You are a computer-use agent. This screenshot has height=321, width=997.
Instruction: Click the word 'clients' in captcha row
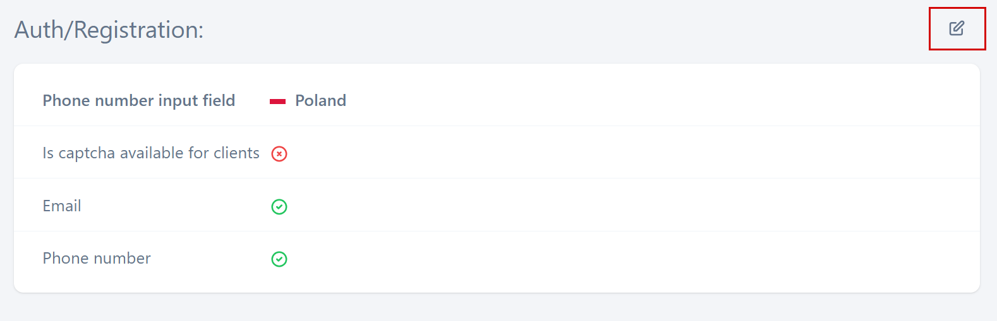(x=236, y=153)
